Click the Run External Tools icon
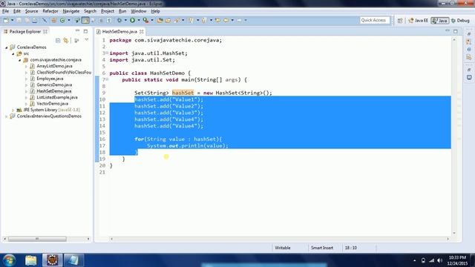Image resolution: width=475 pixels, height=267 pixels. tap(145, 20)
